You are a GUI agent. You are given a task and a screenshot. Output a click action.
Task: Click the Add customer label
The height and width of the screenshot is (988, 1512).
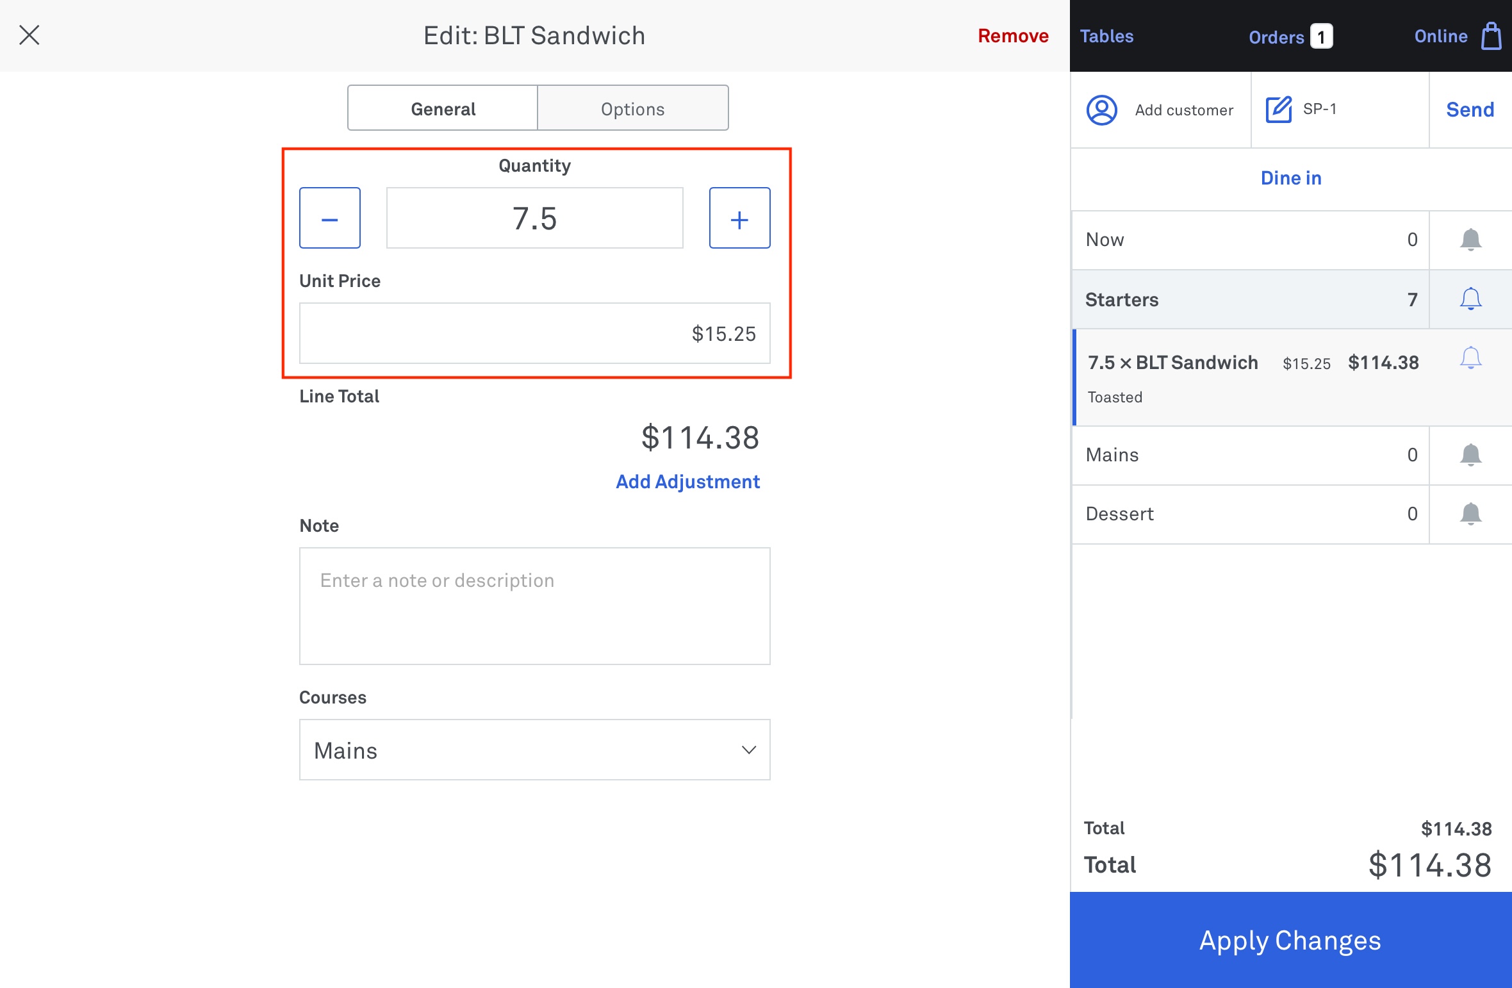pyautogui.click(x=1184, y=110)
